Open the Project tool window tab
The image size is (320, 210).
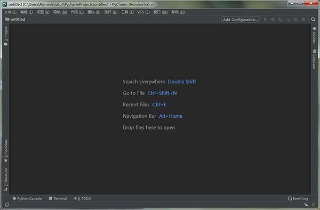[x=6, y=36]
